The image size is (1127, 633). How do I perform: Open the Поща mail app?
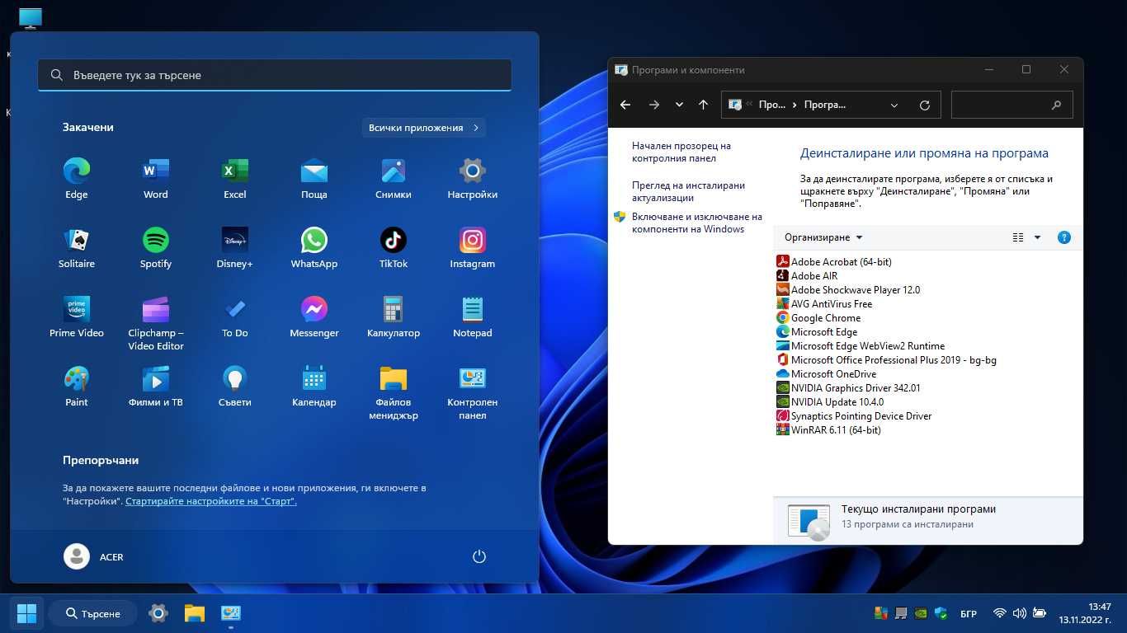click(314, 179)
